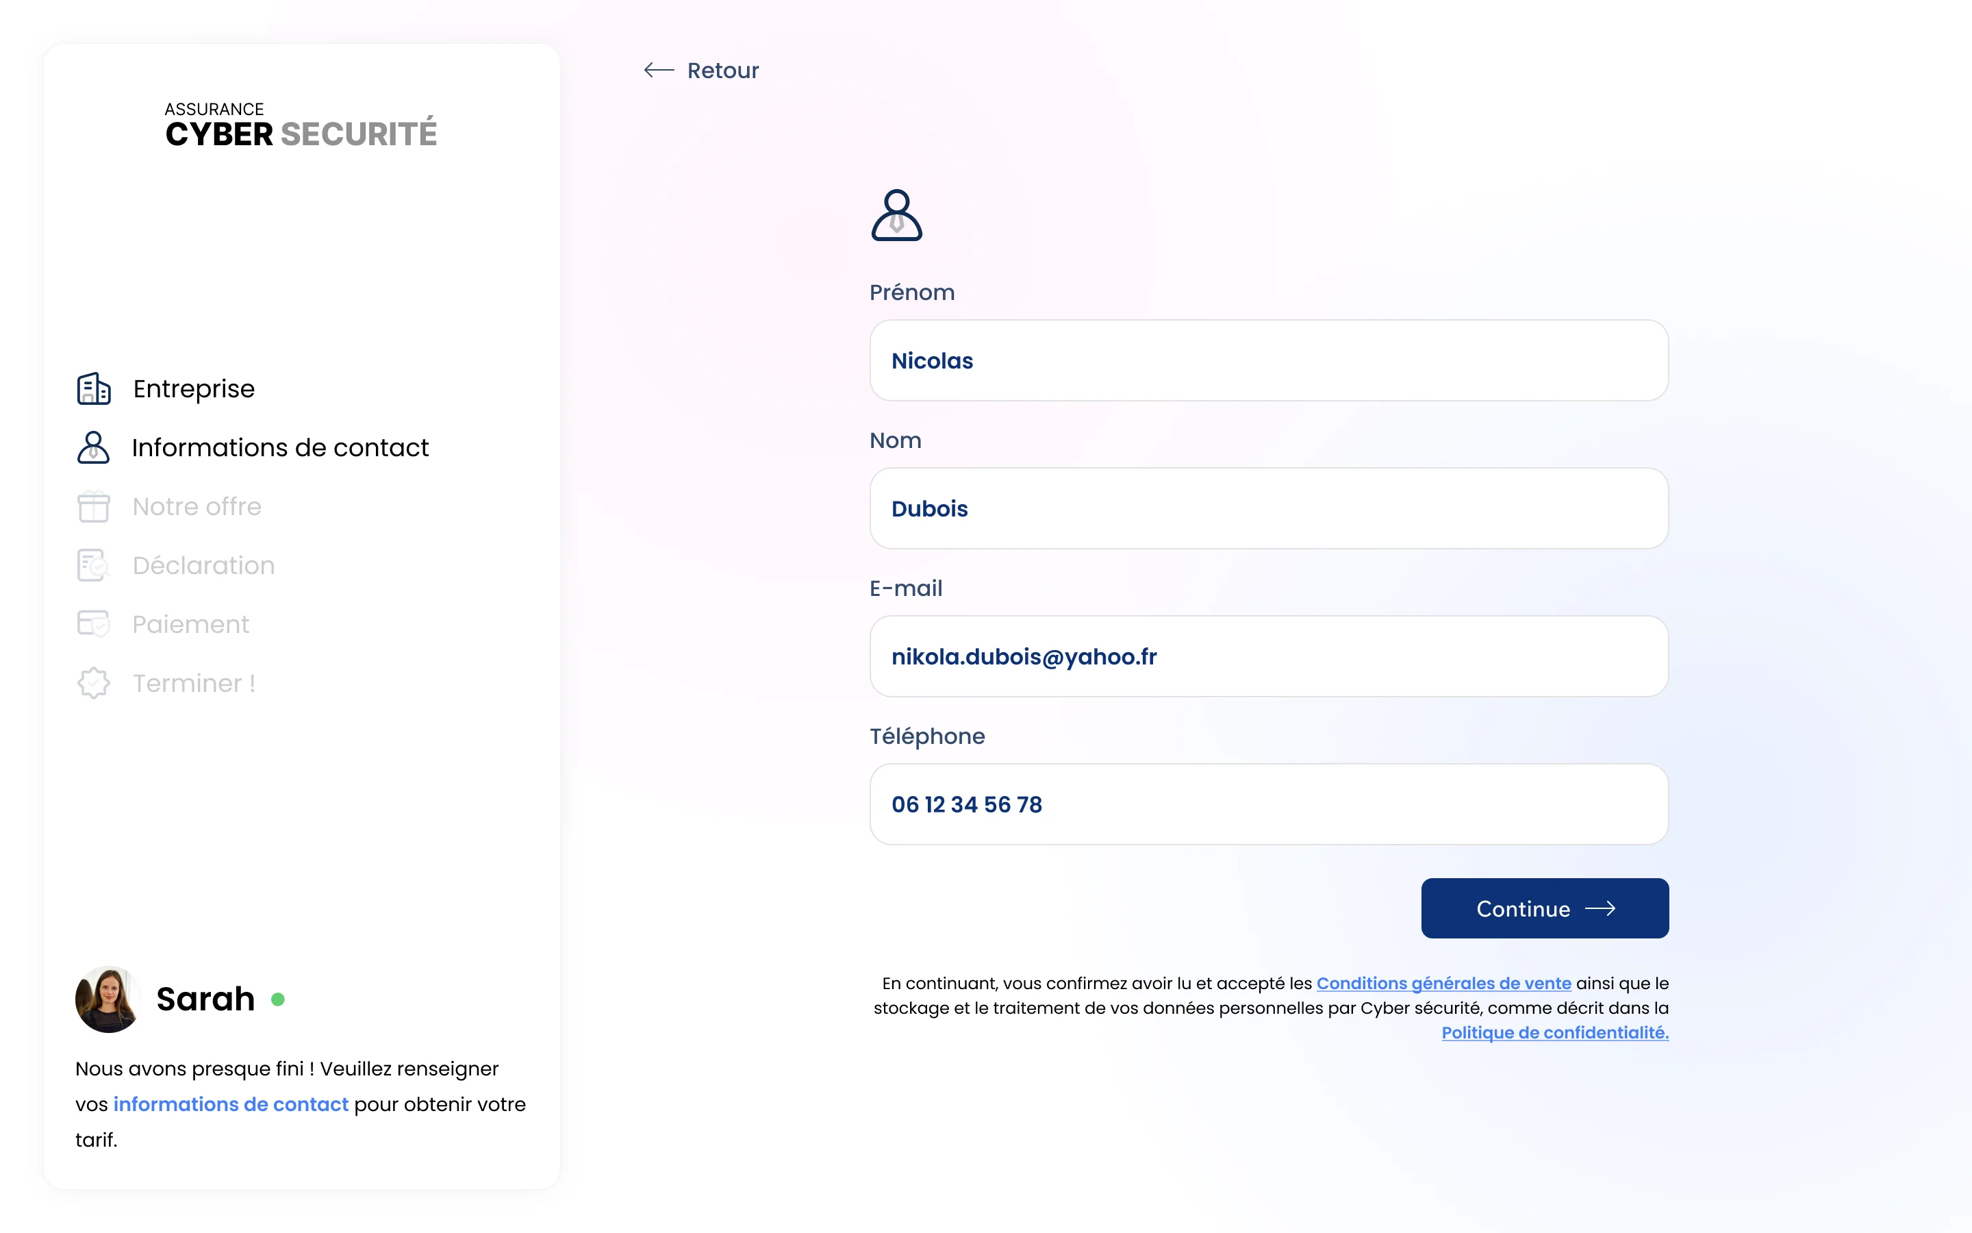
Task: Go back using the Retour link
Action: coord(700,70)
